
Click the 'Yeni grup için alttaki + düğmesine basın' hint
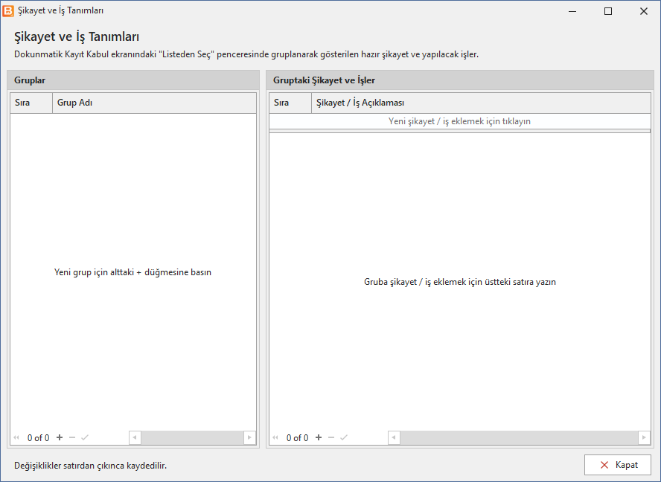point(132,272)
